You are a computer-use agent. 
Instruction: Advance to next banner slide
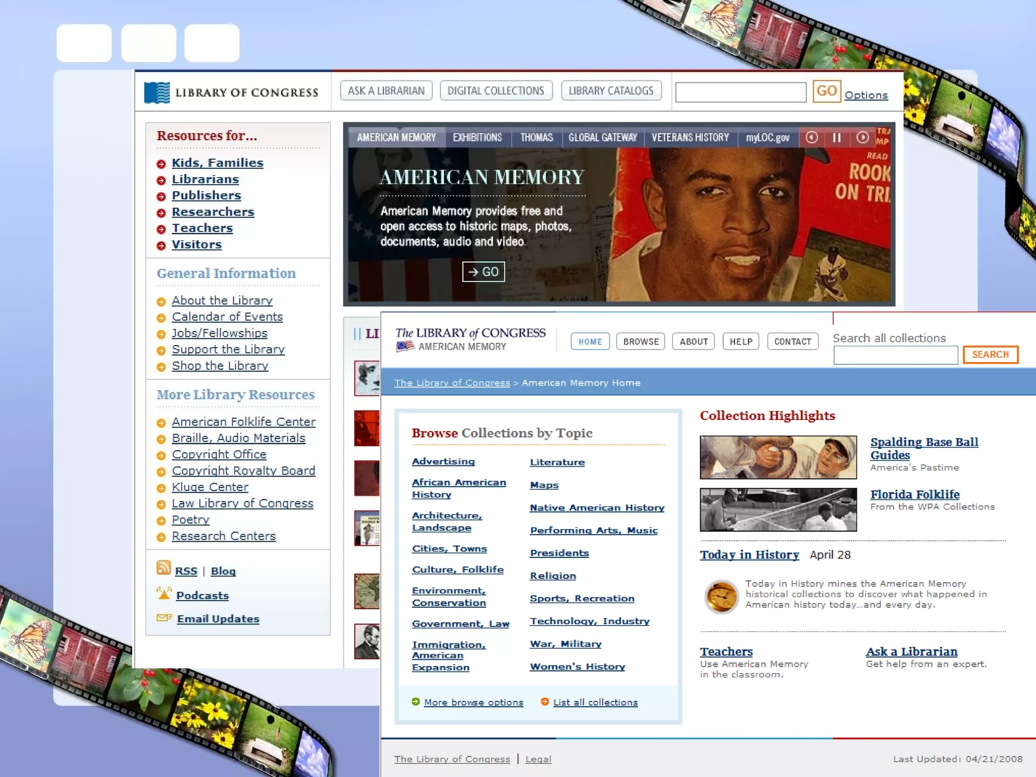click(862, 138)
